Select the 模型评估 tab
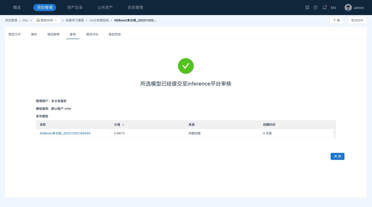Image resolution: width=372 pixels, height=207 pixels. click(x=92, y=34)
